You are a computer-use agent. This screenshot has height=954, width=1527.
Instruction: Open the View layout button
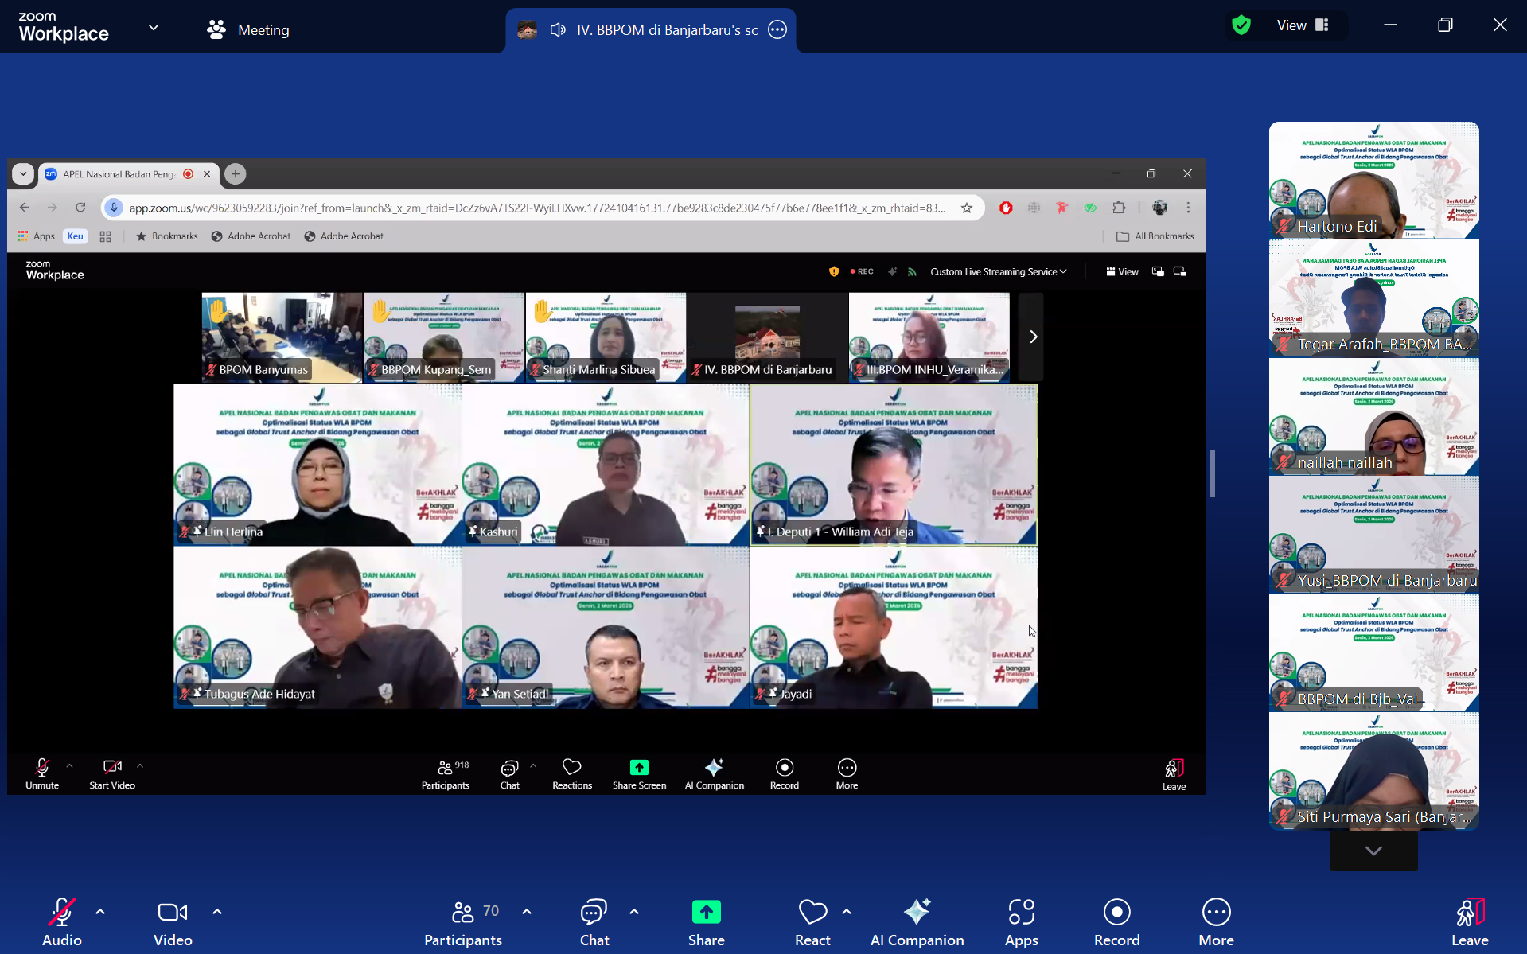pyautogui.click(x=1303, y=25)
